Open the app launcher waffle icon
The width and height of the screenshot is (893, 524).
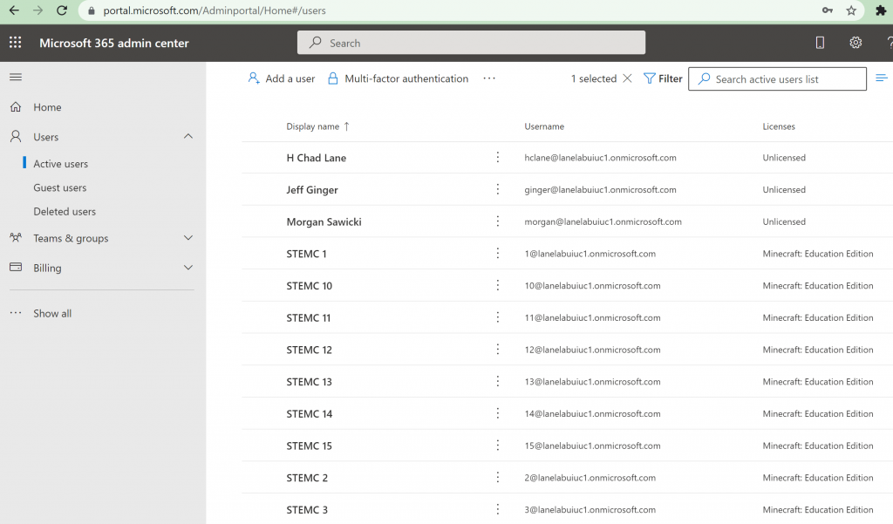click(15, 43)
